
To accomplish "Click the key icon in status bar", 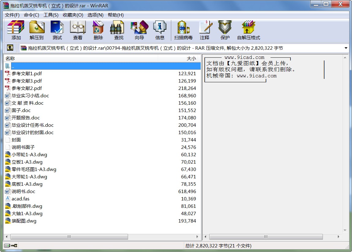I will pyautogui.click(x=14, y=245).
